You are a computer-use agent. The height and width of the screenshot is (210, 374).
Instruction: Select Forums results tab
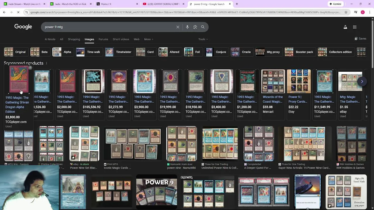[103, 39]
